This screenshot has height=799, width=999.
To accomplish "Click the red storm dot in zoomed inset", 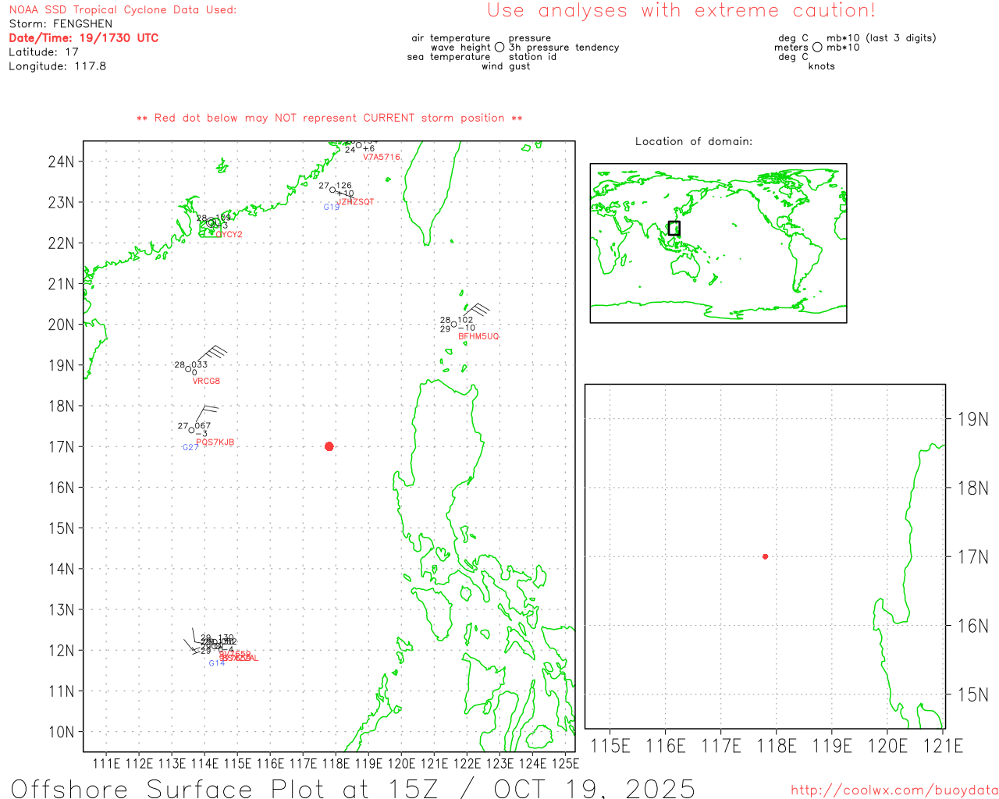I will pos(765,556).
